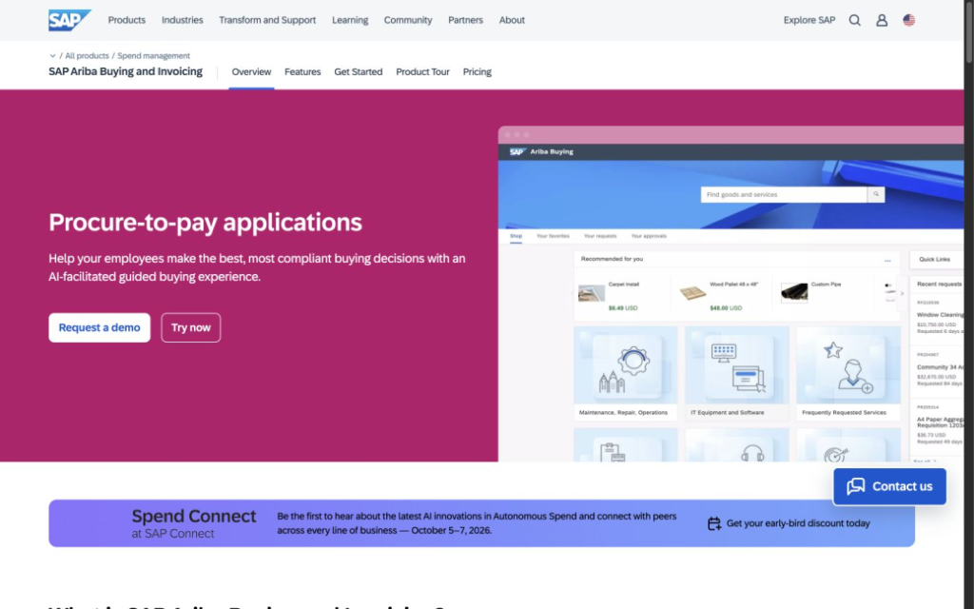Open the Contact us chat button
The height and width of the screenshot is (609, 974).
click(889, 486)
